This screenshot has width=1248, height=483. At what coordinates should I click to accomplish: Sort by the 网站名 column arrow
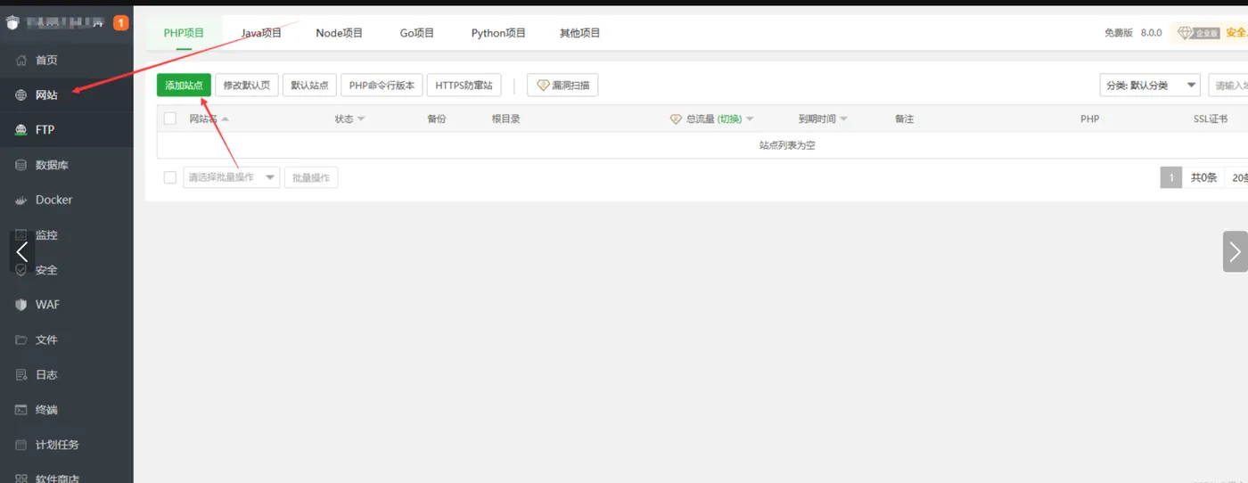pyautogui.click(x=226, y=119)
